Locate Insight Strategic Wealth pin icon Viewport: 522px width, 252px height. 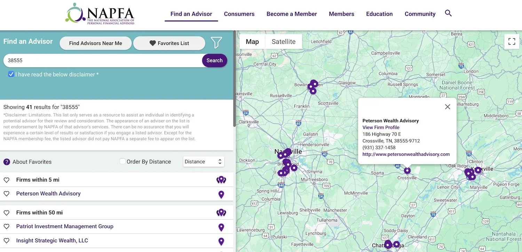coord(221,241)
